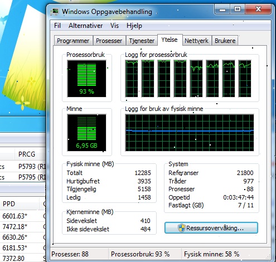Click the Referanser value 21800
276x262 pixels.
tap(245, 173)
